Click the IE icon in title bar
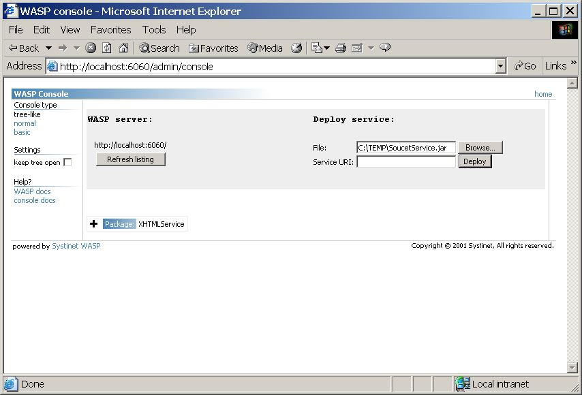Screen dimensions: 582x395 tap(11, 11)
